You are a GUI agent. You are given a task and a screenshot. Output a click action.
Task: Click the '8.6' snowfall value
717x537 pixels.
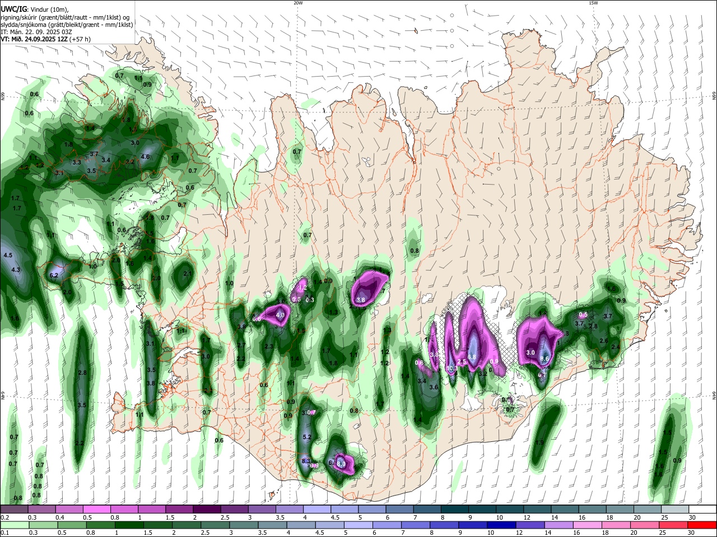(x=544, y=359)
